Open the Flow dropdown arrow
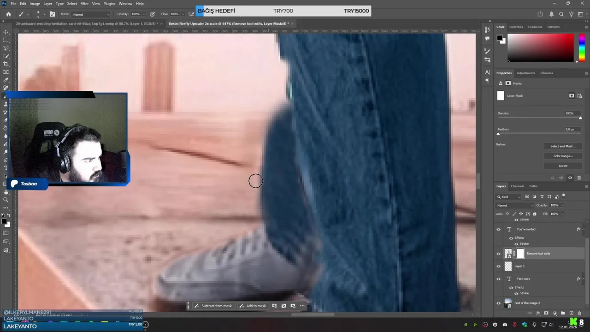The width and height of the screenshot is (590, 332). pyautogui.click(x=182, y=14)
